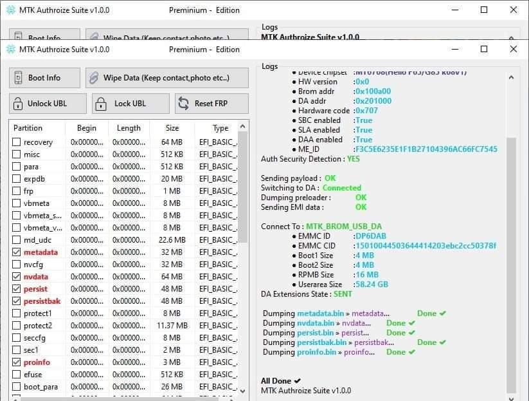Click the Boot Info button
The image size is (529, 401).
point(44,78)
